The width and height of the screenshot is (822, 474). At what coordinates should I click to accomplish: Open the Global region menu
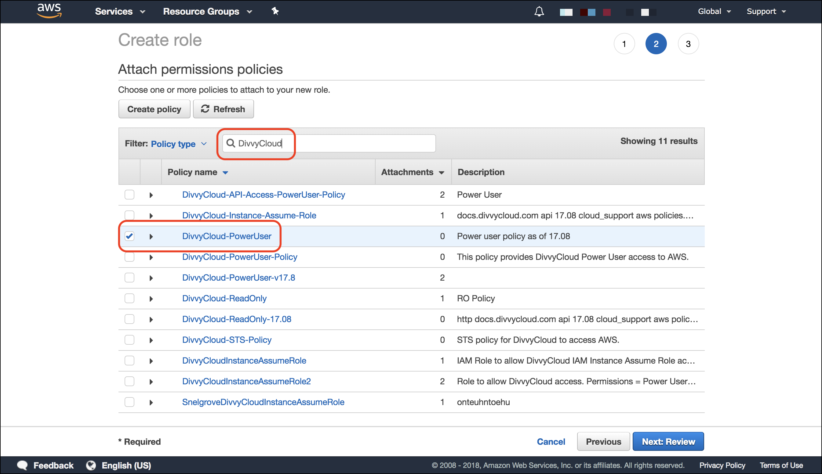coord(714,11)
